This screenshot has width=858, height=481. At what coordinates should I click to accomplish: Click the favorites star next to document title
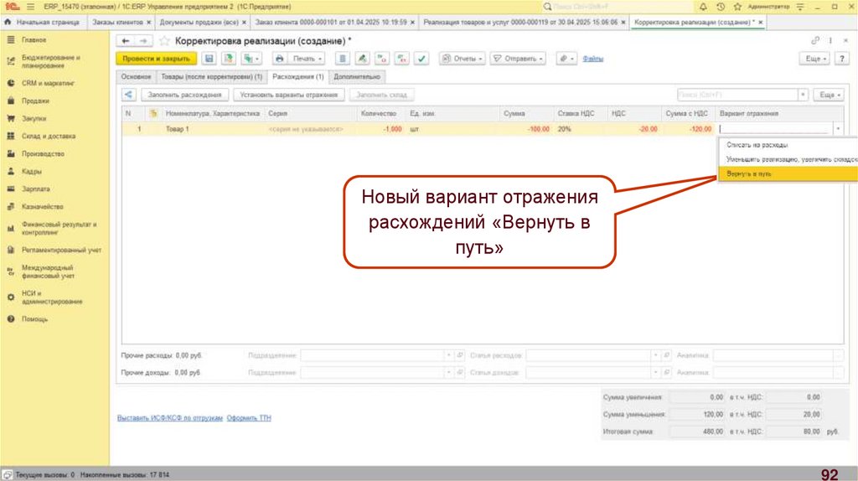pos(164,40)
